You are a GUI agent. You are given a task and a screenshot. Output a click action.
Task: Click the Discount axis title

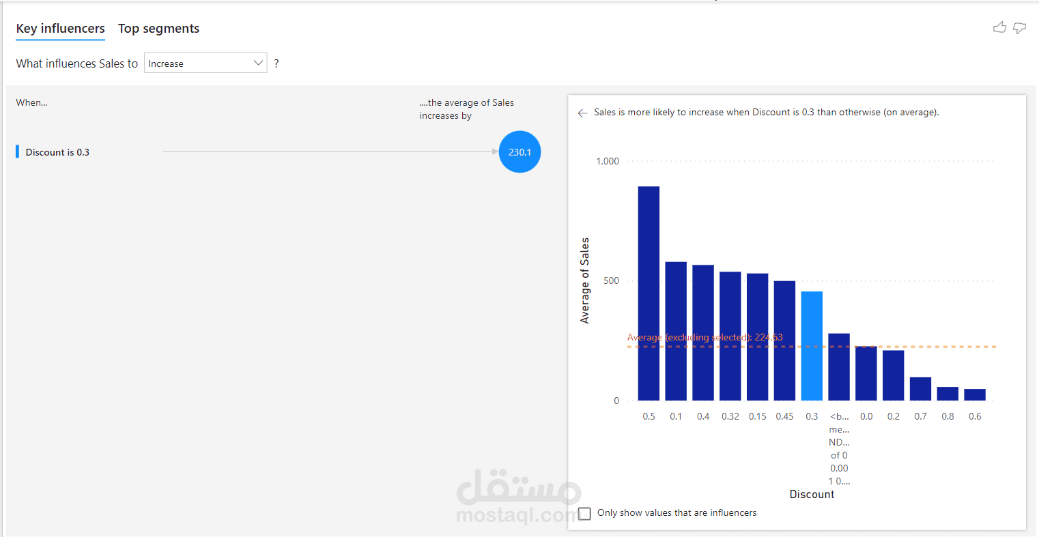click(x=812, y=495)
